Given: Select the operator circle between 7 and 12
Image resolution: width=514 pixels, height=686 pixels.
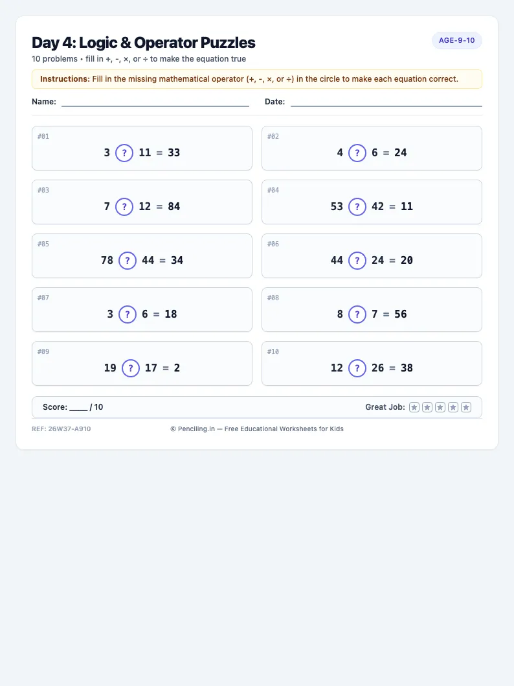Looking at the screenshot, I should [x=124, y=206].
